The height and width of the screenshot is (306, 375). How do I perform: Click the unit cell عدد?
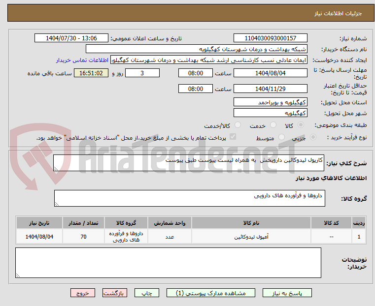point(170,237)
